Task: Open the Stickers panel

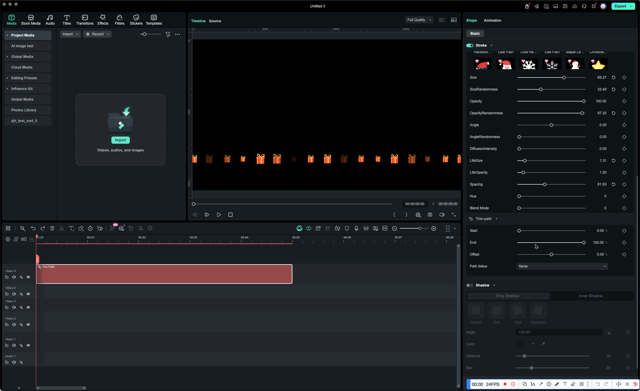Action: 136,20
